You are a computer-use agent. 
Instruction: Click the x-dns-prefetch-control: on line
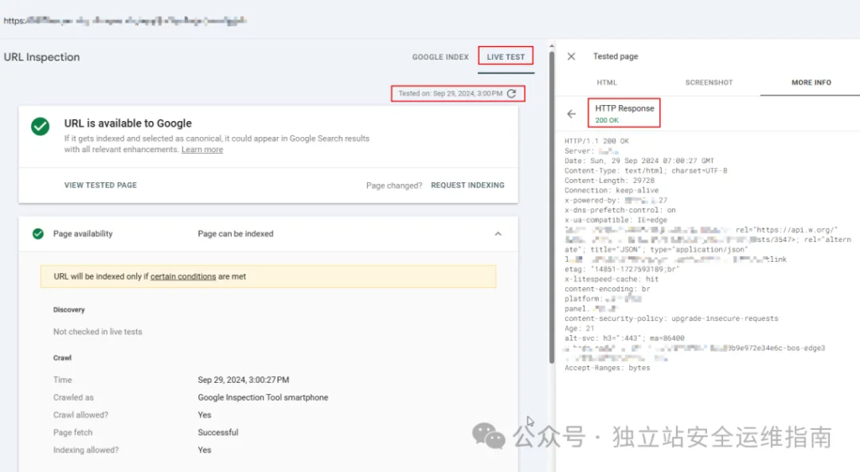(621, 210)
